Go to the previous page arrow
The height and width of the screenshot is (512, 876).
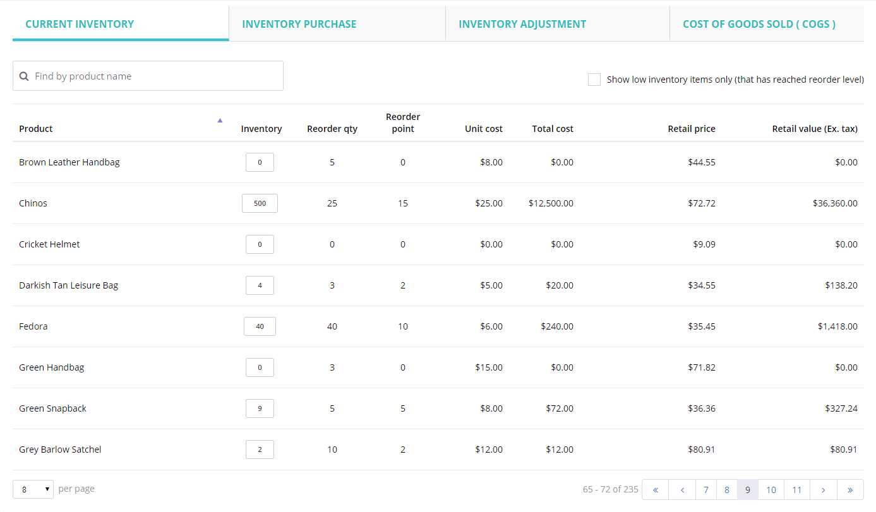click(682, 490)
